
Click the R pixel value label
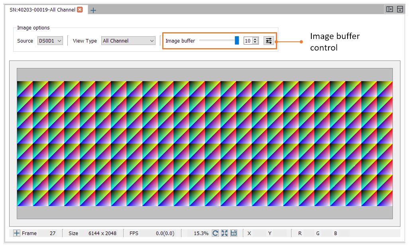[300, 233]
